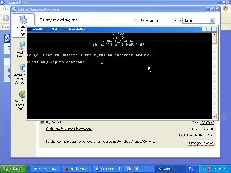Click the 162.00MB size link

click(x=207, y=123)
